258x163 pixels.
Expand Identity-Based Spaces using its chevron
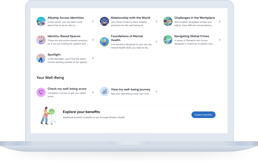[93, 40]
